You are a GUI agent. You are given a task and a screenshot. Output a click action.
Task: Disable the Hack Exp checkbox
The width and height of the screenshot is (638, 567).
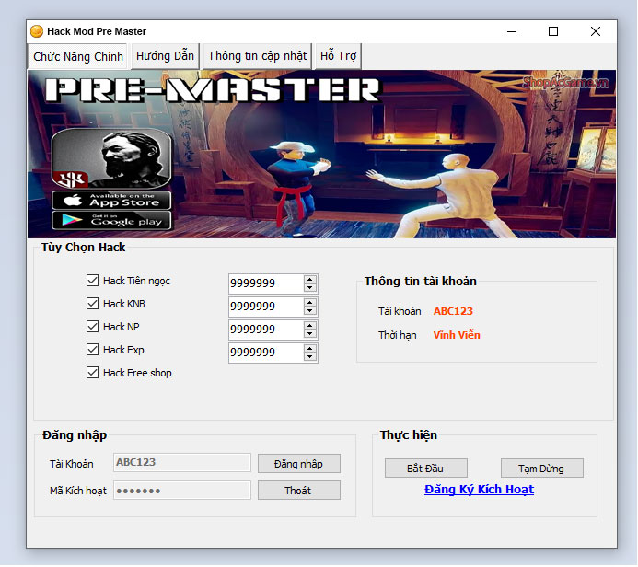coord(92,350)
